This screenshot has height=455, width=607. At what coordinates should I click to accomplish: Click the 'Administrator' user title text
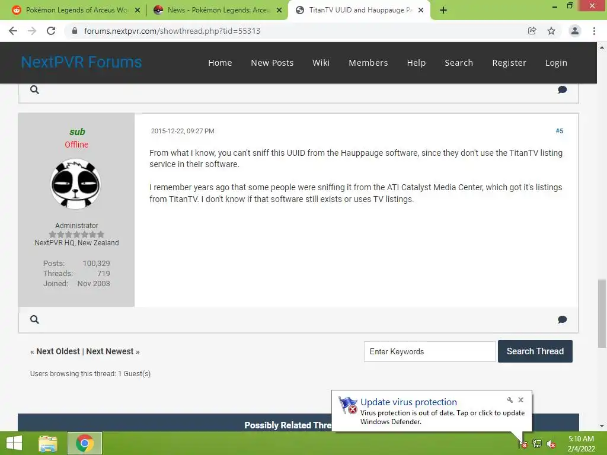(76, 226)
